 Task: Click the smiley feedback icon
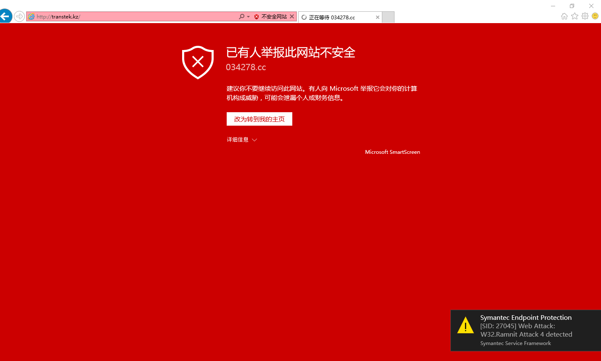[595, 16]
